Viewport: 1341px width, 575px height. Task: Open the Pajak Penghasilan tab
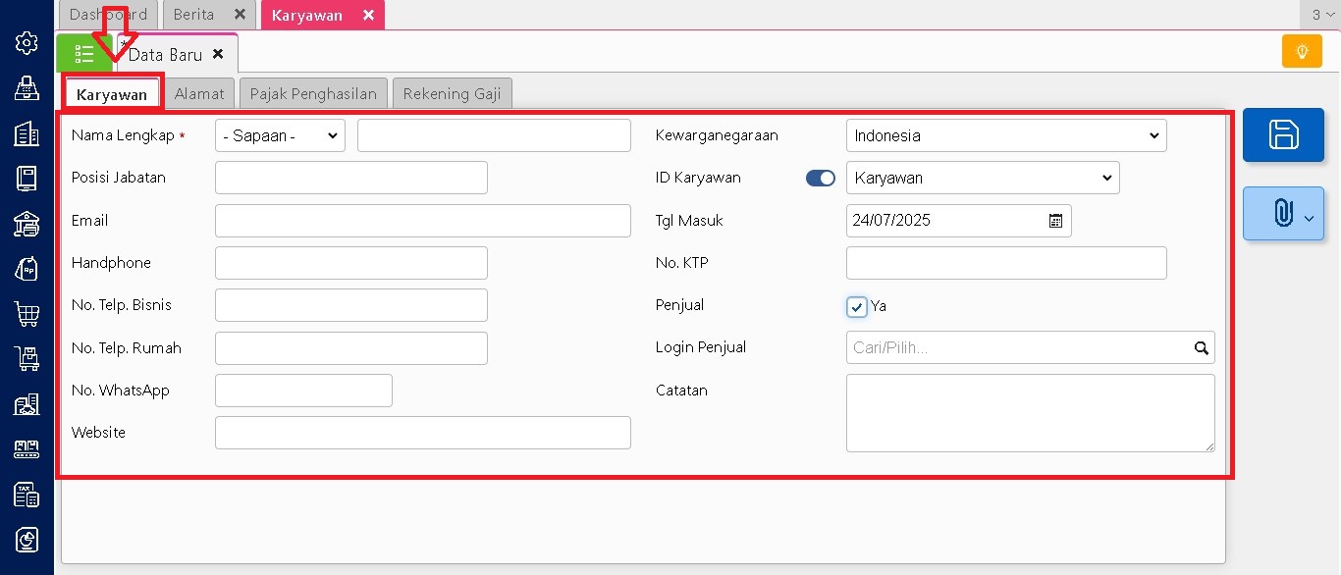(313, 94)
